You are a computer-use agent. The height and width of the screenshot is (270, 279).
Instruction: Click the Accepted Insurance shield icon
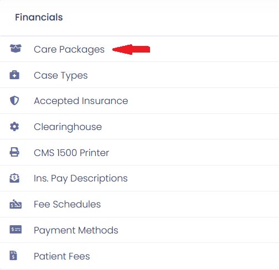[14, 101]
